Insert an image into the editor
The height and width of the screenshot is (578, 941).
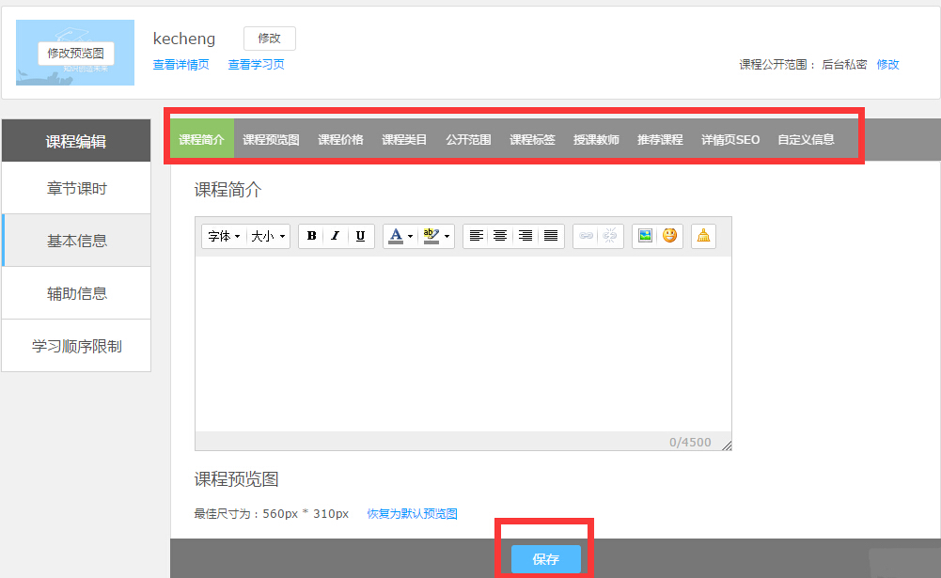(645, 236)
